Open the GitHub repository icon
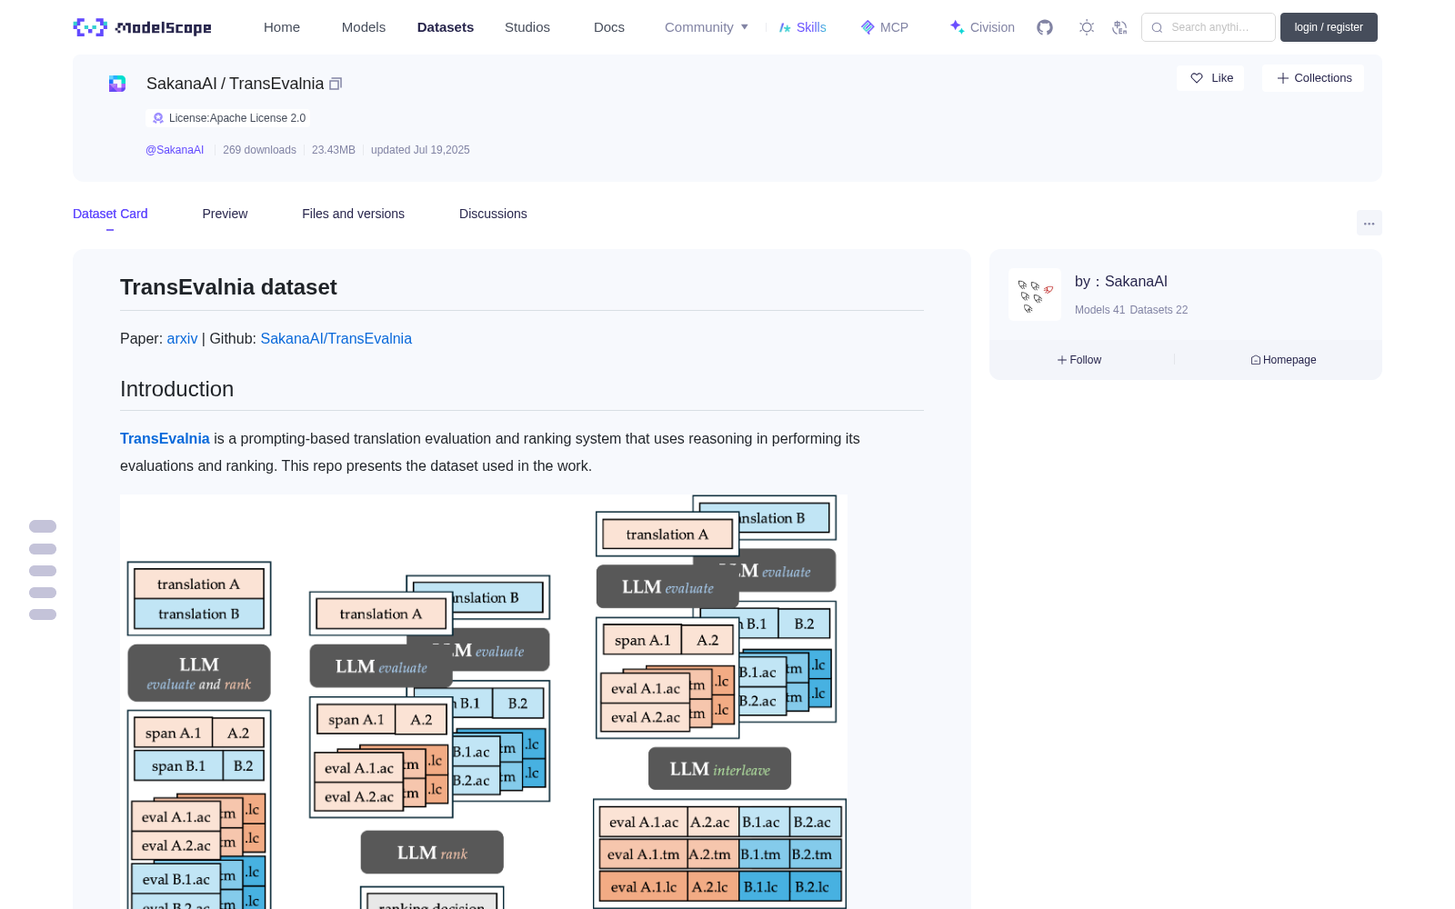The height and width of the screenshot is (909, 1455). [1045, 27]
